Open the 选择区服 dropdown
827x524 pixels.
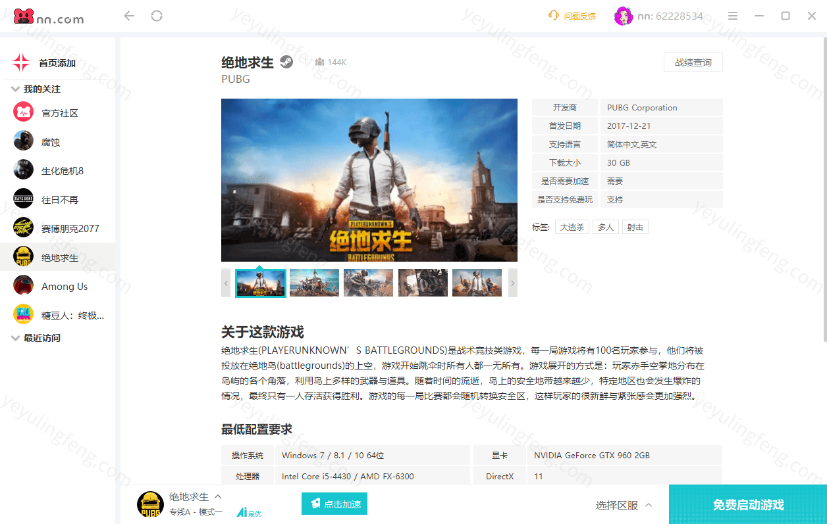coord(624,505)
